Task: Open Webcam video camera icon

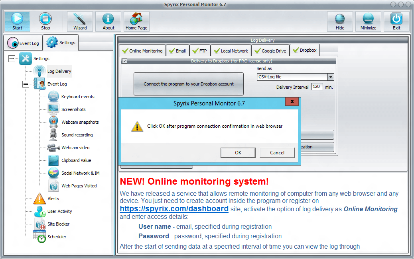Action: point(53,148)
